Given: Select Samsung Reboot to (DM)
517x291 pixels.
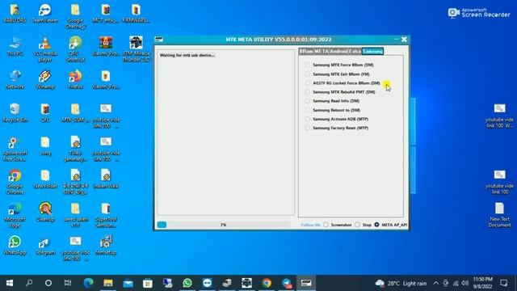Looking at the screenshot, I should (x=333, y=110).
